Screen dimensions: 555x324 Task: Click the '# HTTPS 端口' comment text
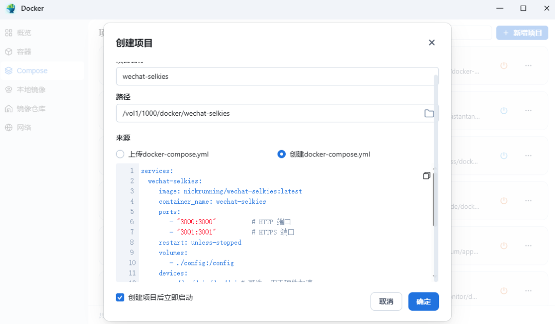pyautogui.click(x=273, y=232)
